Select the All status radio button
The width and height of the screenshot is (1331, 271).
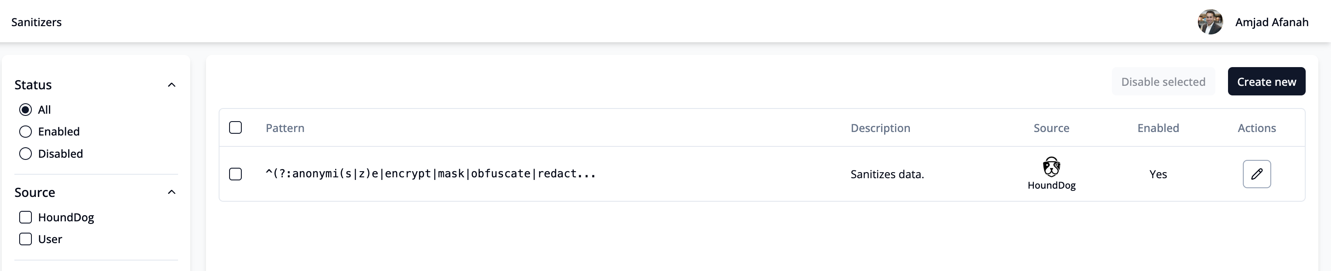[x=25, y=109]
